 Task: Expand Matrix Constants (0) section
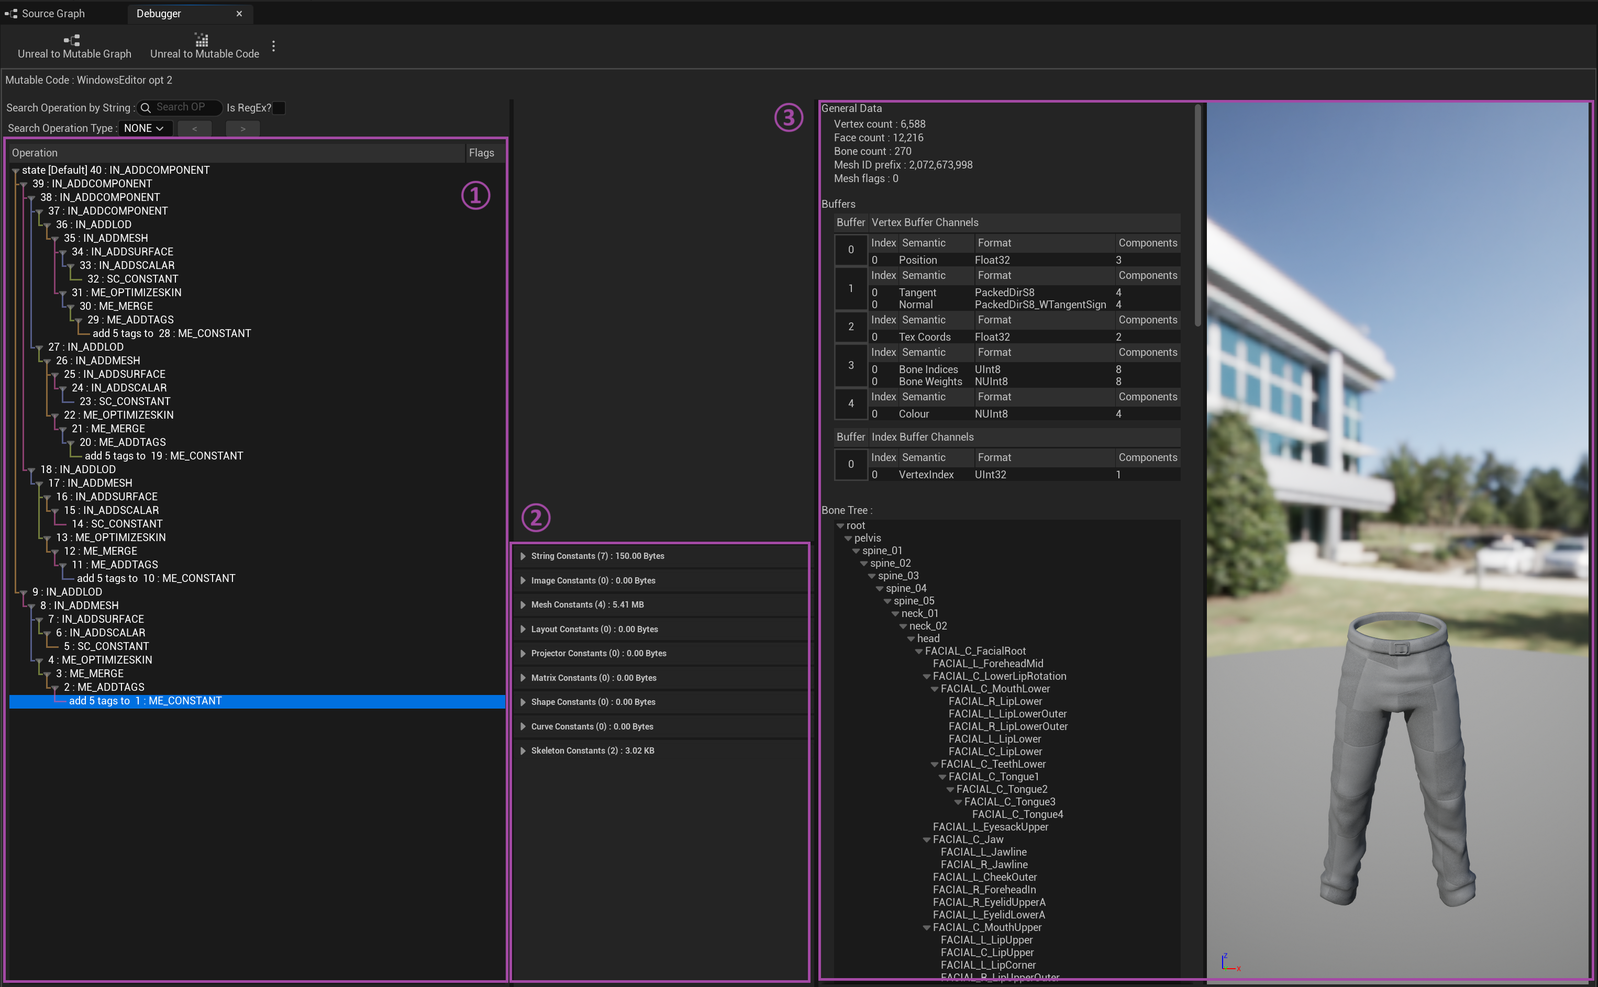point(523,678)
